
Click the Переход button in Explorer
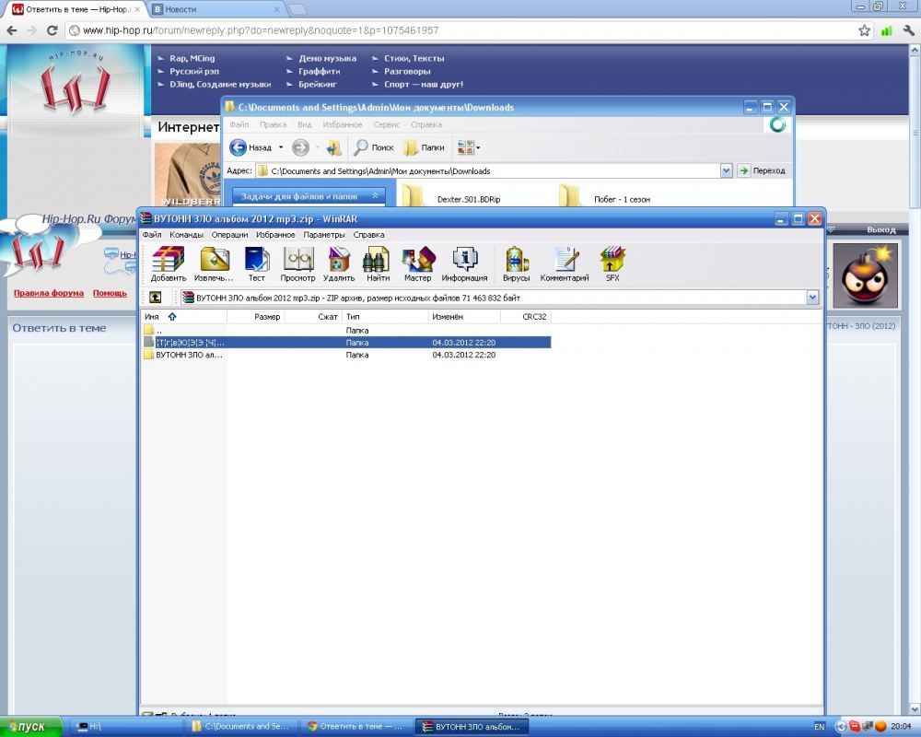(762, 170)
